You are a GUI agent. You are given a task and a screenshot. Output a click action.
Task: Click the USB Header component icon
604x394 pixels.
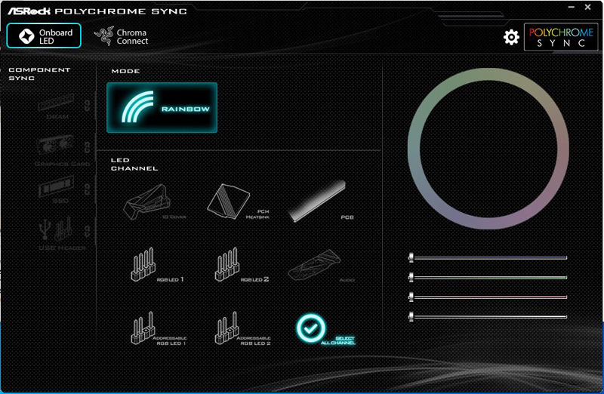coord(56,229)
